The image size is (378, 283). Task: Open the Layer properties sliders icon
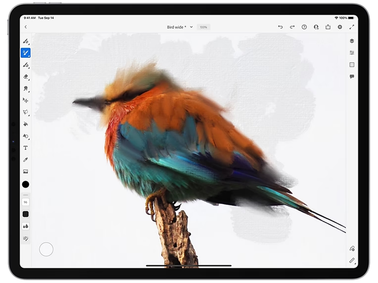(352, 53)
